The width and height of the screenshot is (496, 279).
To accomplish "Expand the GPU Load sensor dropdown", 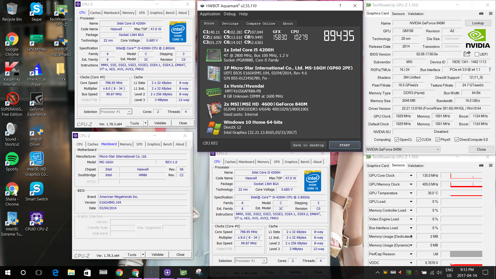I will [x=411, y=202].
